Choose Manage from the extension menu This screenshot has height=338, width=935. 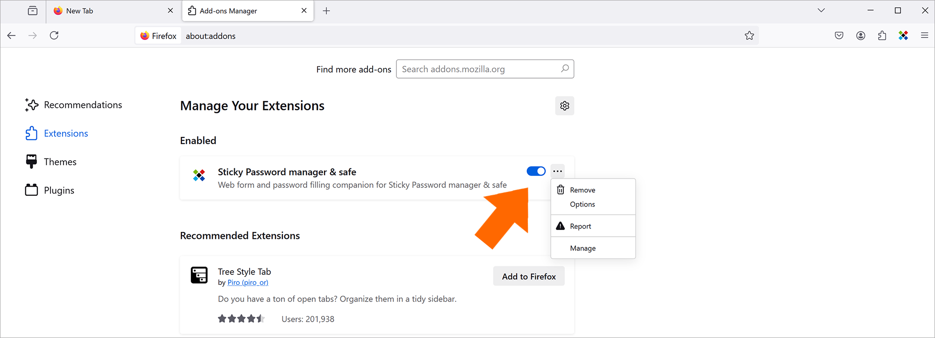[593, 248]
